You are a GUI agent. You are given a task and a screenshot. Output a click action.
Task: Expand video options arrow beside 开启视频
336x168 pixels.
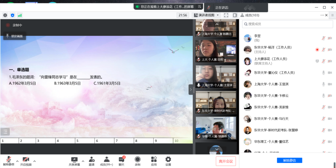[34, 161]
